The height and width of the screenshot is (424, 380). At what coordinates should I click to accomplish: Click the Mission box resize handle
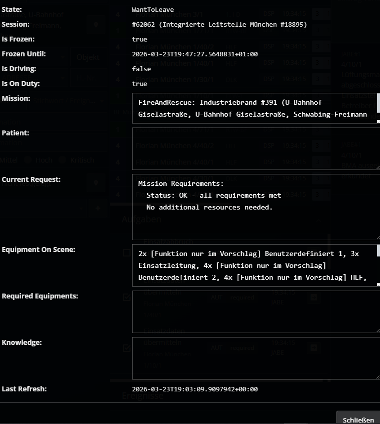click(378, 121)
